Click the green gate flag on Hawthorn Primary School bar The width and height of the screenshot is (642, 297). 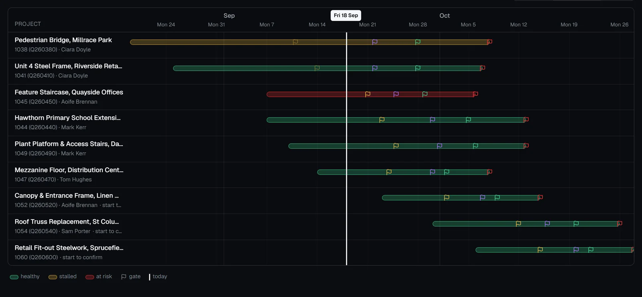coord(468,120)
